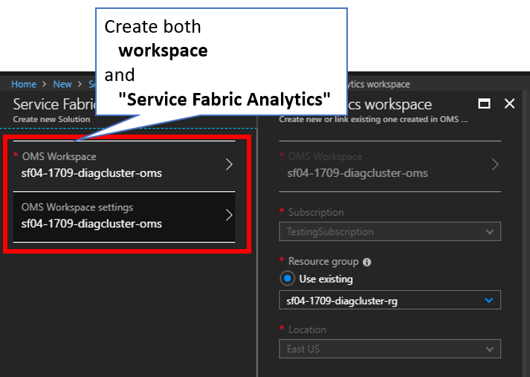Expand chevron beside OMS Workspace settings
This screenshot has height=377, width=530.
click(229, 215)
